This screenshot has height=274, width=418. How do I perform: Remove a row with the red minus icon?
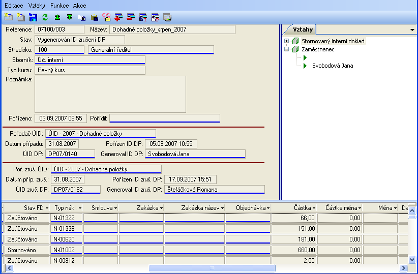131,17
